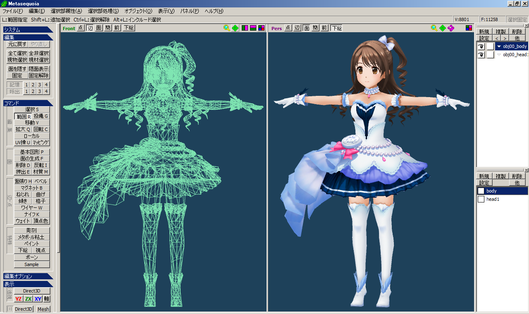529x314 pixels.
Task: Click 全て選択 select all button
Action: [17, 53]
